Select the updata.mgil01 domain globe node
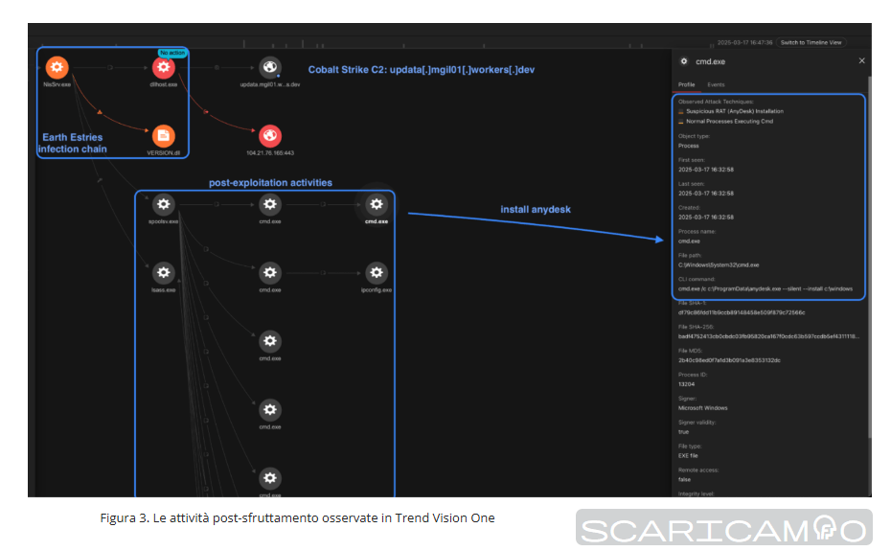 coord(270,67)
